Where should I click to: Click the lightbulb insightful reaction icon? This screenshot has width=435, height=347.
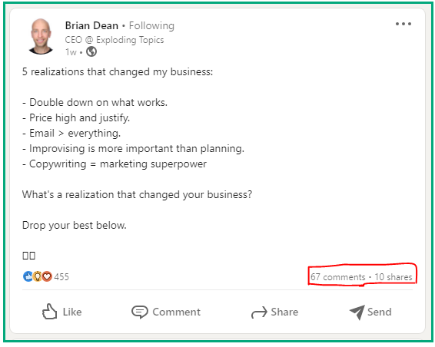[38, 276]
